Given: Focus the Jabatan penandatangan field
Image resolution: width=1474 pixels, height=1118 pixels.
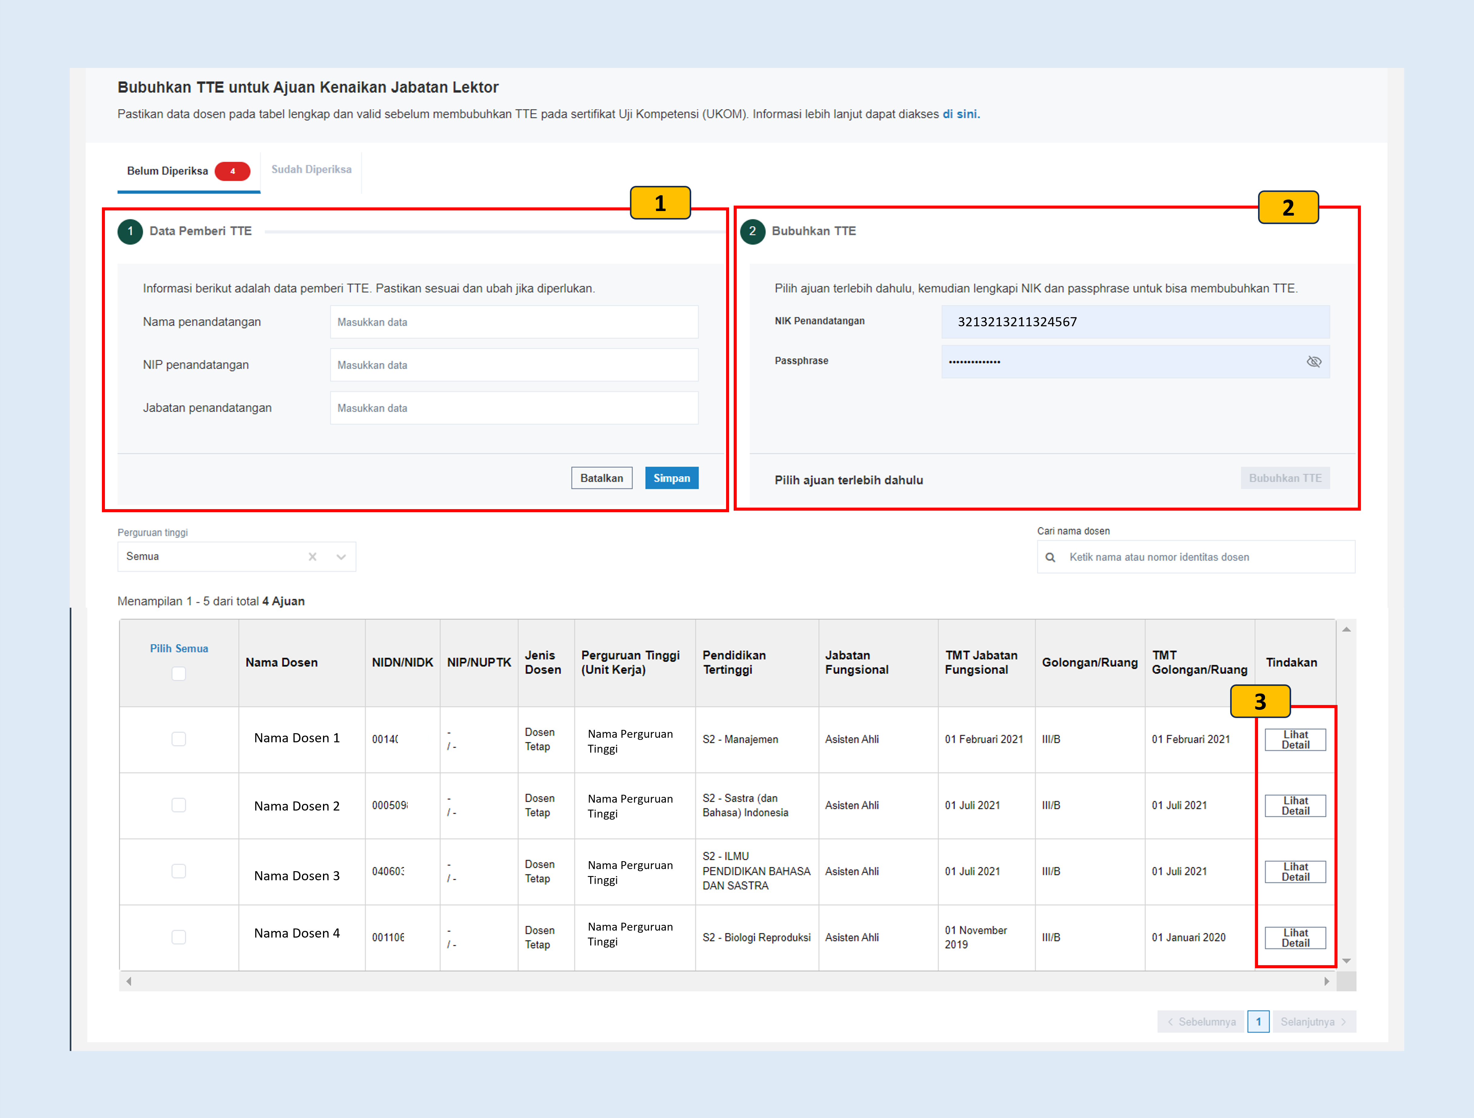Looking at the screenshot, I should pyautogui.click(x=514, y=408).
